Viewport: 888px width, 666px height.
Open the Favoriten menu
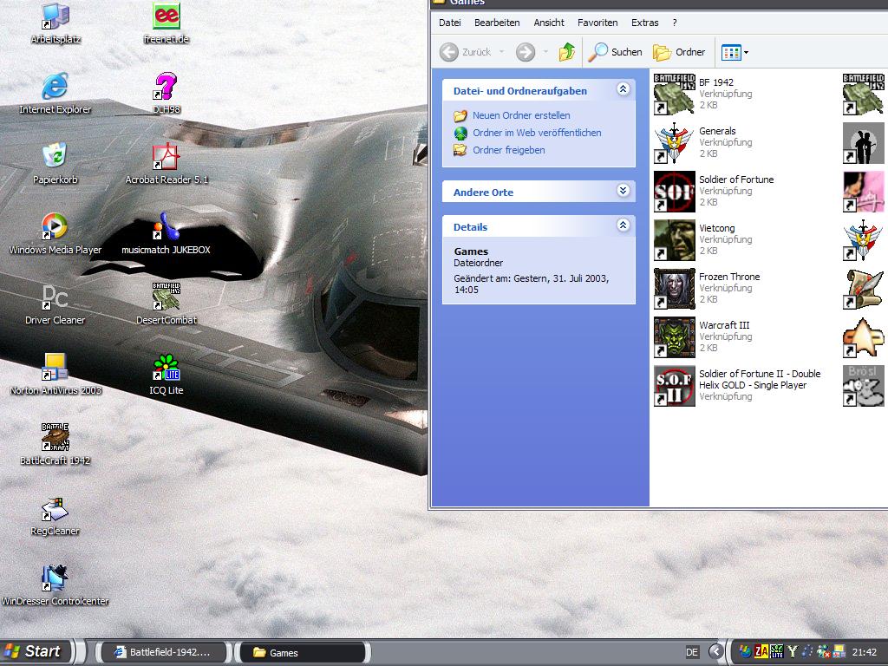[597, 23]
